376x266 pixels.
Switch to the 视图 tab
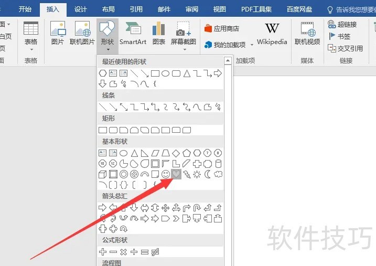(x=220, y=9)
